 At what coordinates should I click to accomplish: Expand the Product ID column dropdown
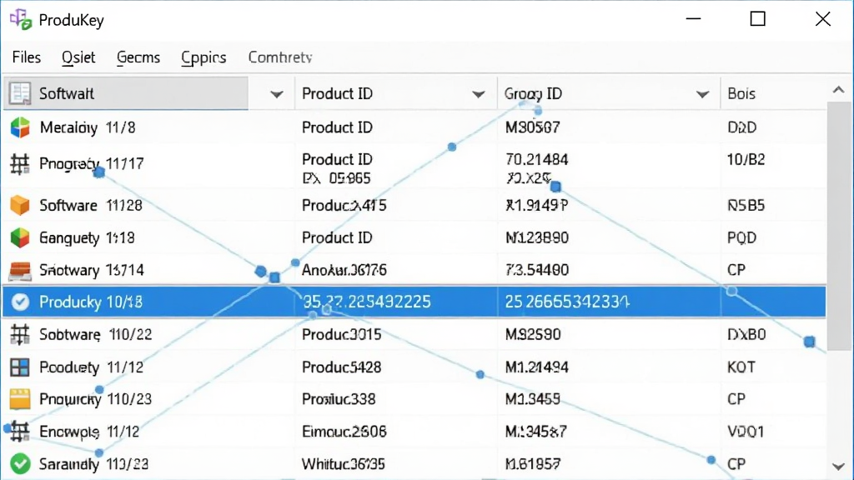(478, 94)
